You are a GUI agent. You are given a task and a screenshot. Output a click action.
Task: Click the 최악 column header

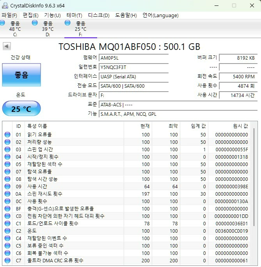[166, 126]
